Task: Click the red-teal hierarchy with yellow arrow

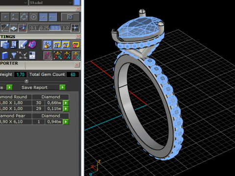Action: [x=67, y=56]
